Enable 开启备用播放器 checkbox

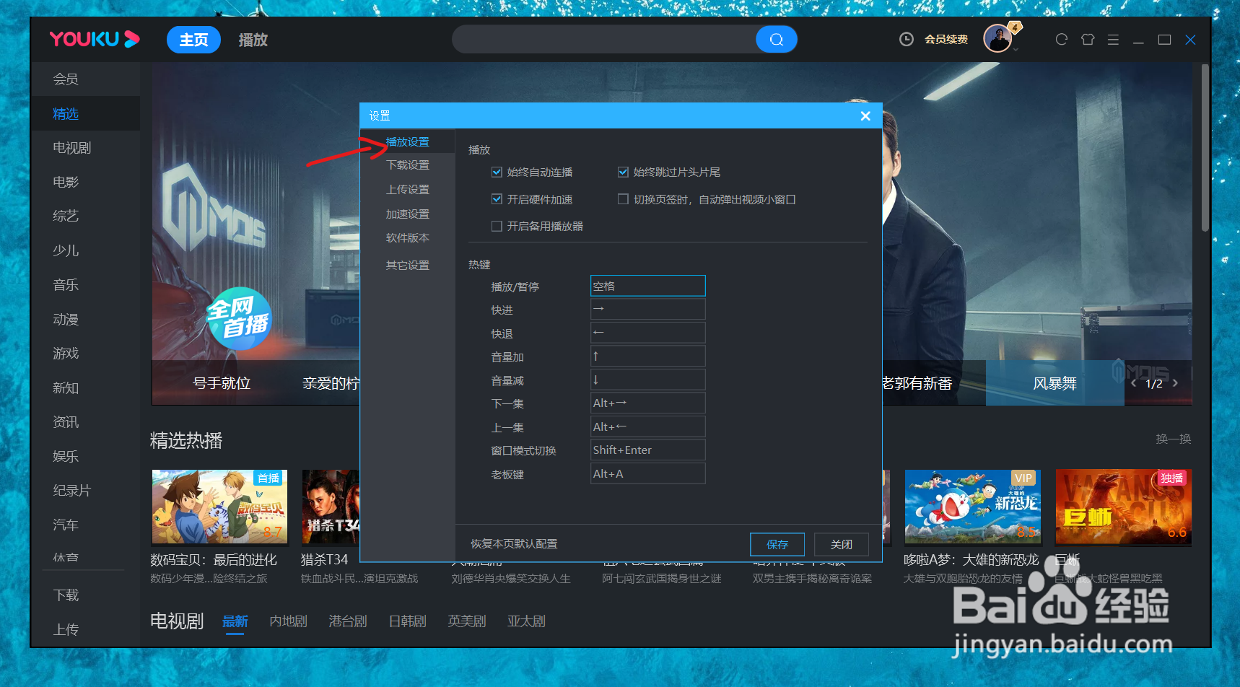click(497, 226)
